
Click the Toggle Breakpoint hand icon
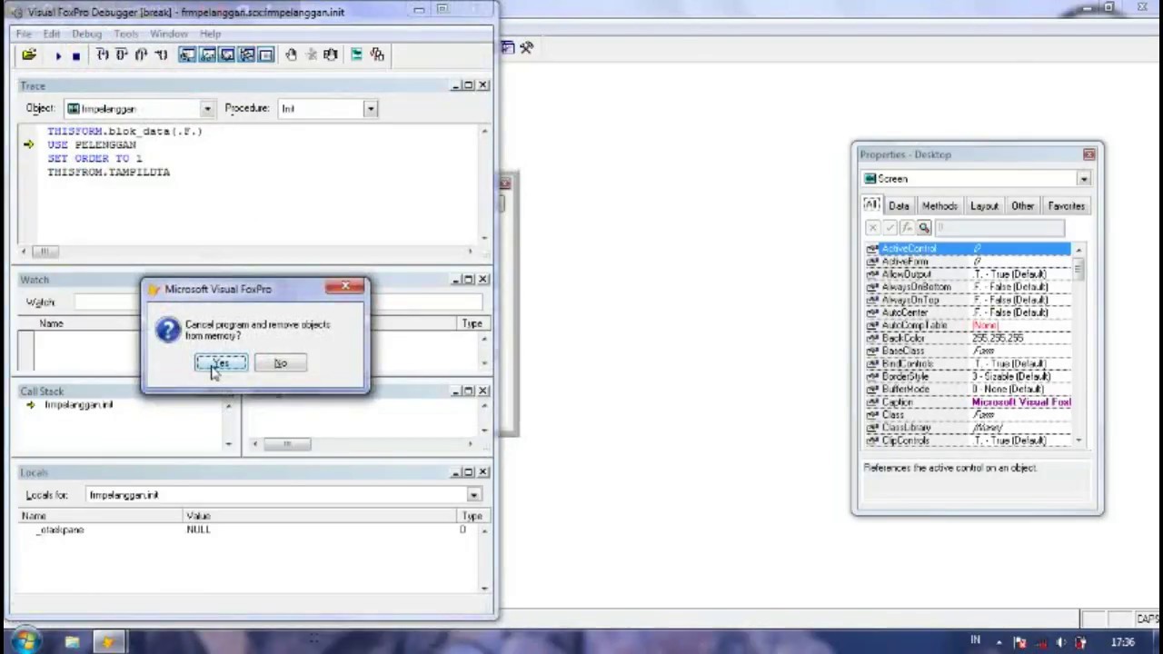292,55
